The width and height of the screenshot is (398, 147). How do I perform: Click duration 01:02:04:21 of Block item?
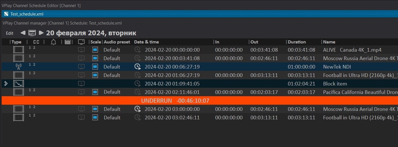coord(302,84)
